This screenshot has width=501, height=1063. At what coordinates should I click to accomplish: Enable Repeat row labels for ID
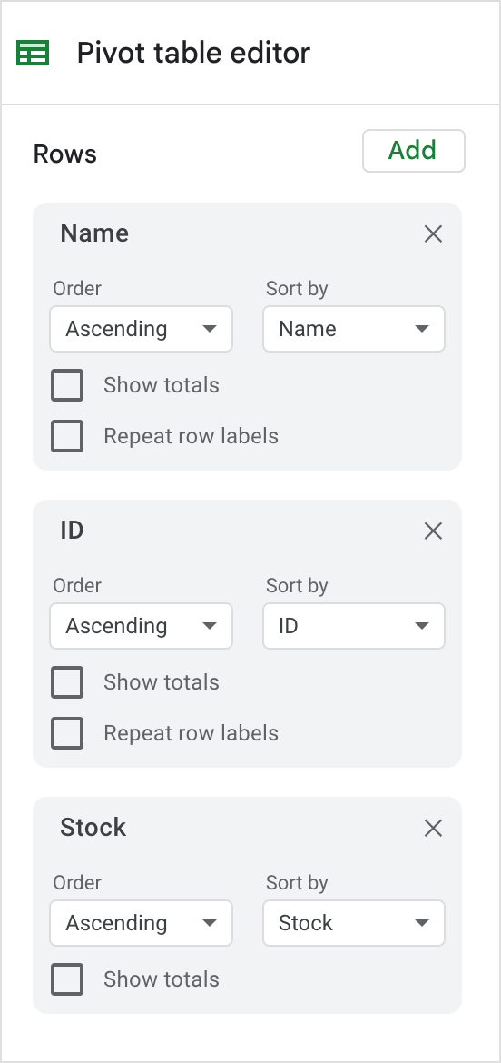tap(68, 733)
